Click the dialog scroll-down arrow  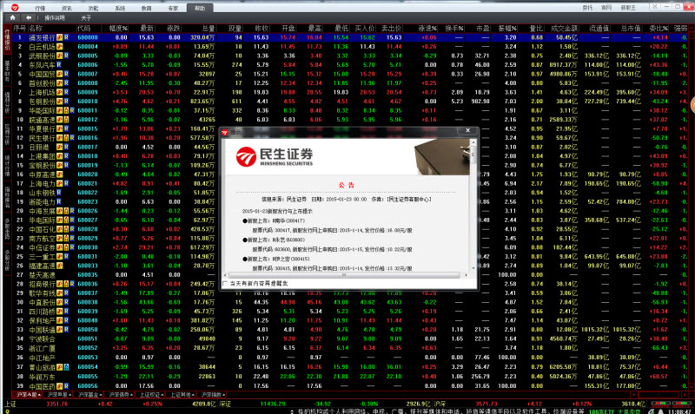[473, 268]
